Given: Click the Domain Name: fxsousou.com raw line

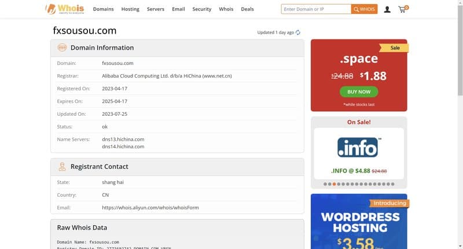Looking at the screenshot, I should click(88, 242).
